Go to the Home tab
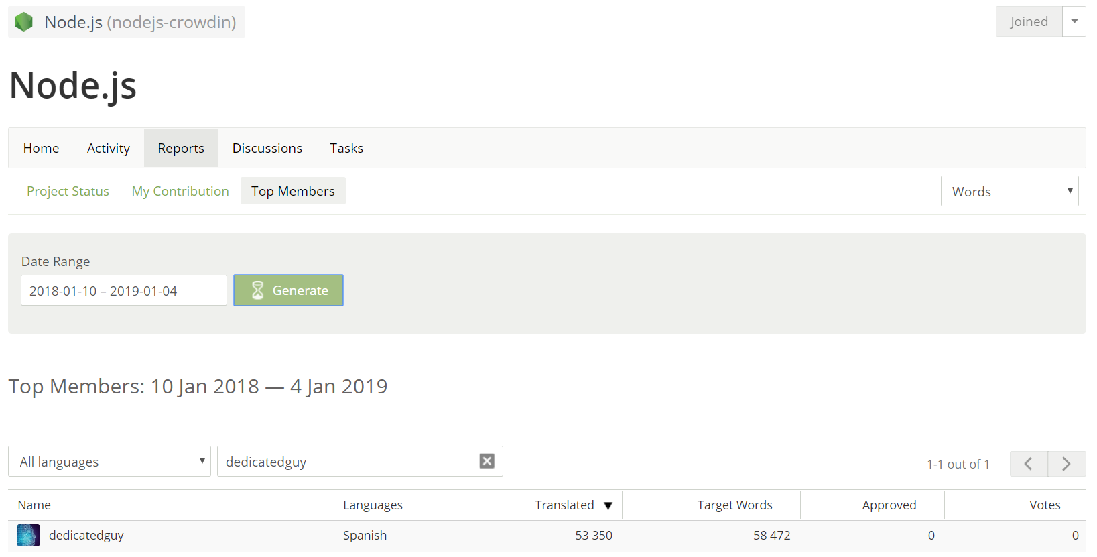1097x557 pixels. tap(41, 148)
